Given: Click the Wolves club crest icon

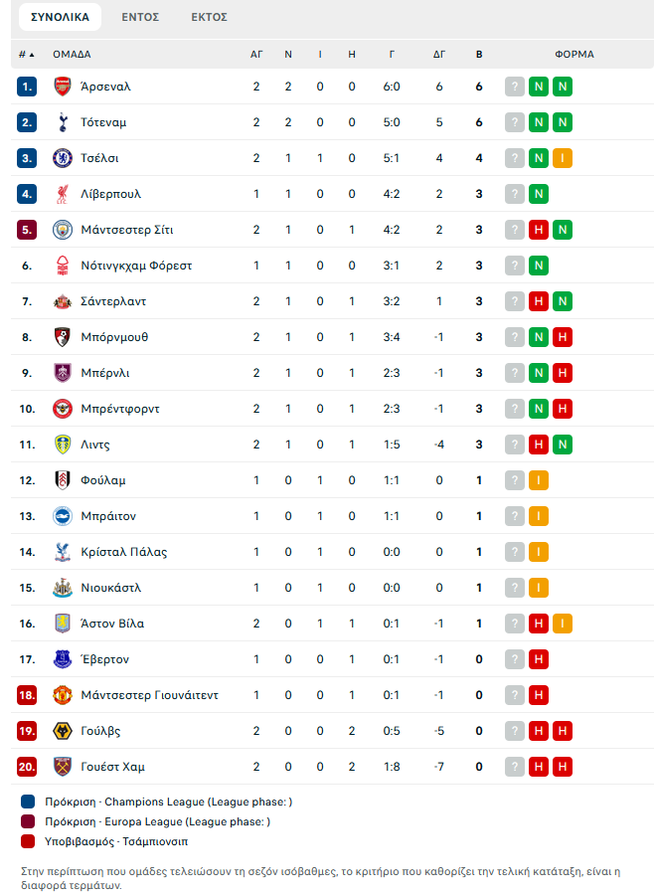Looking at the screenshot, I should point(63,731).
